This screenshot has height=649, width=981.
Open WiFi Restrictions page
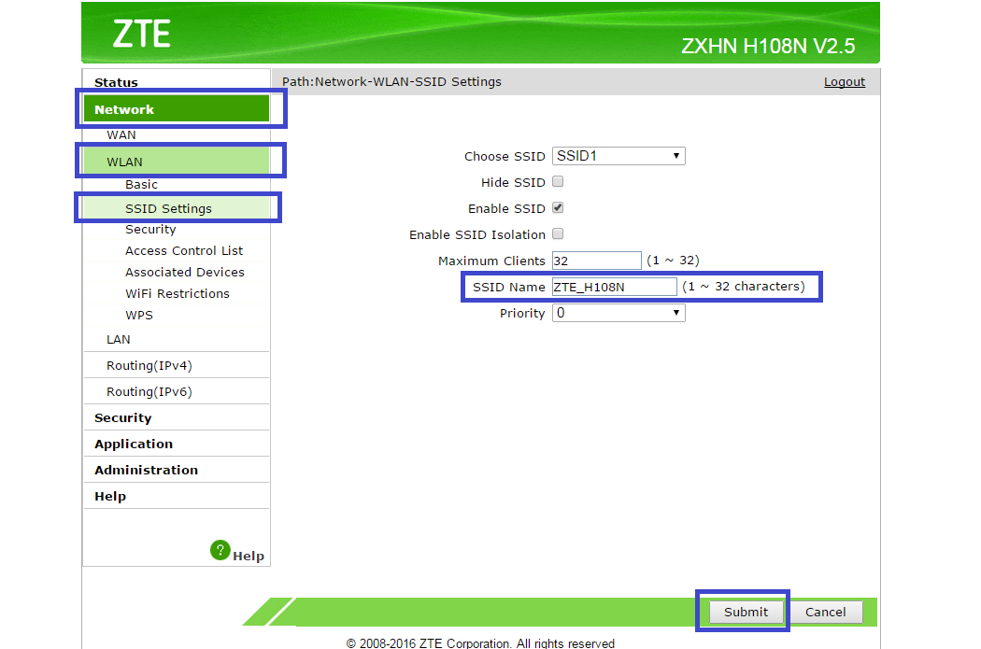tap(177, 293)
